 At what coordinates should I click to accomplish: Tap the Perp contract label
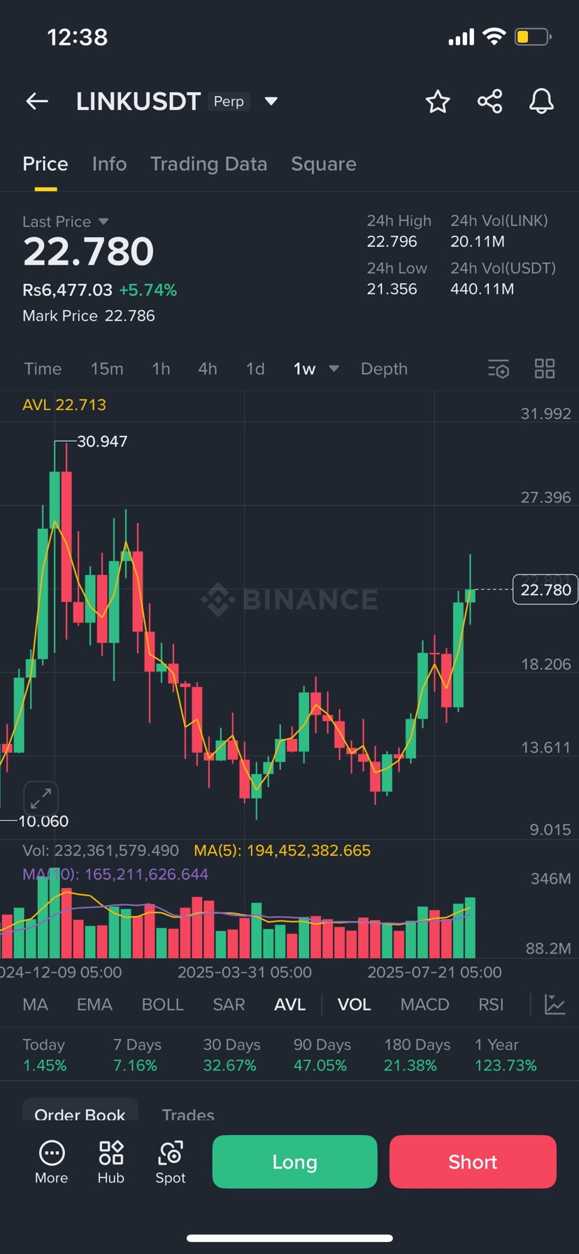(x=229, y=101)
